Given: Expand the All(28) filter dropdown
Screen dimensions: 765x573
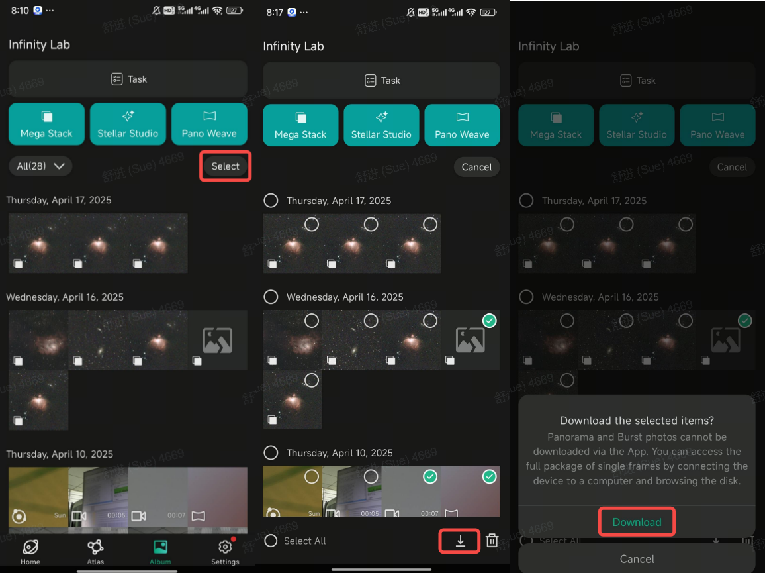Looking at the screenshot, I should [x=40, y=166].
